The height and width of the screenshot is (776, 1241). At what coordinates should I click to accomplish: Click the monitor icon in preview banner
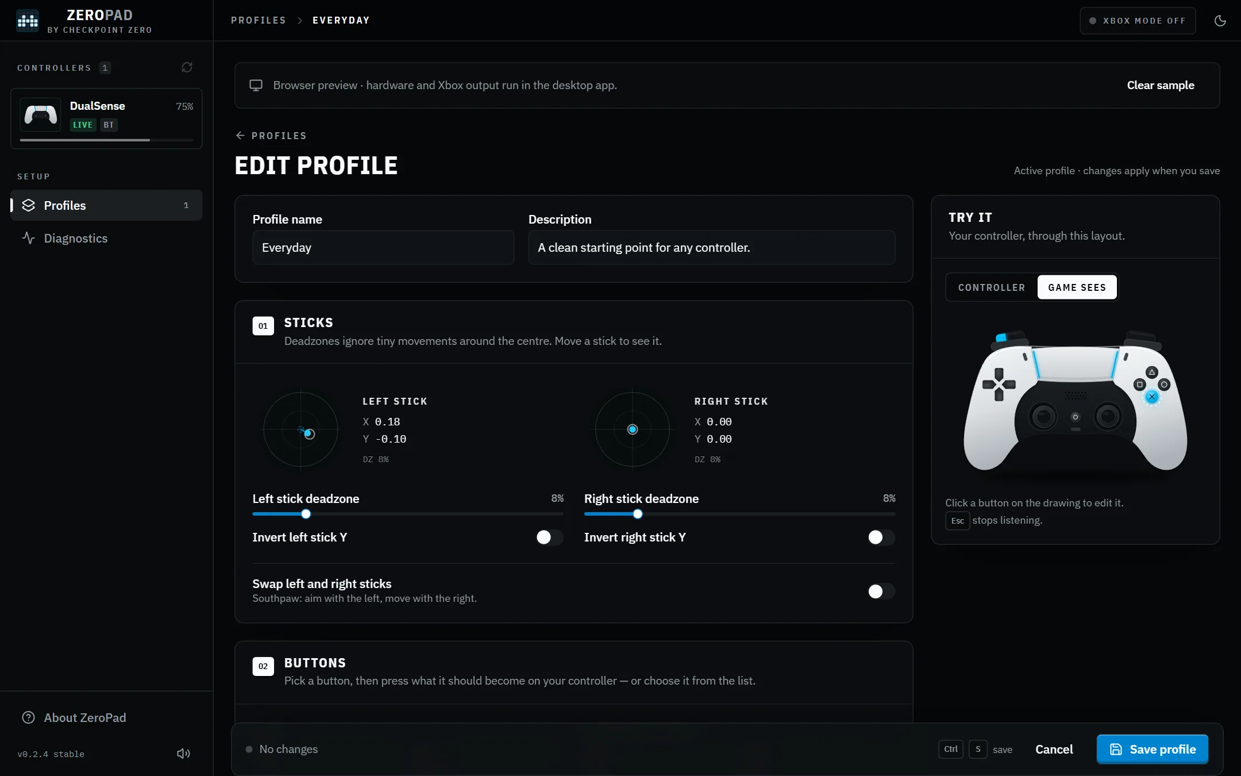(x=256, y=85)
